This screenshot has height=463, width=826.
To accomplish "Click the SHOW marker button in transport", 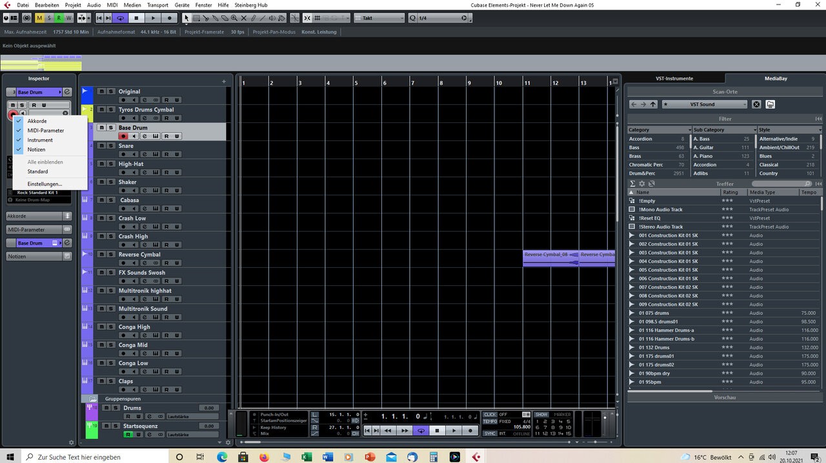I will point(541,415).
